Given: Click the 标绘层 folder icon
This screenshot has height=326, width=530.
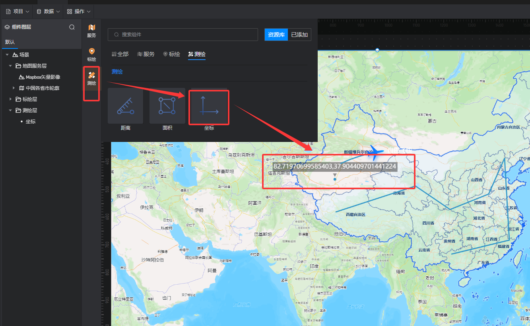Looking at the screenshot, I should click(18, 99).
